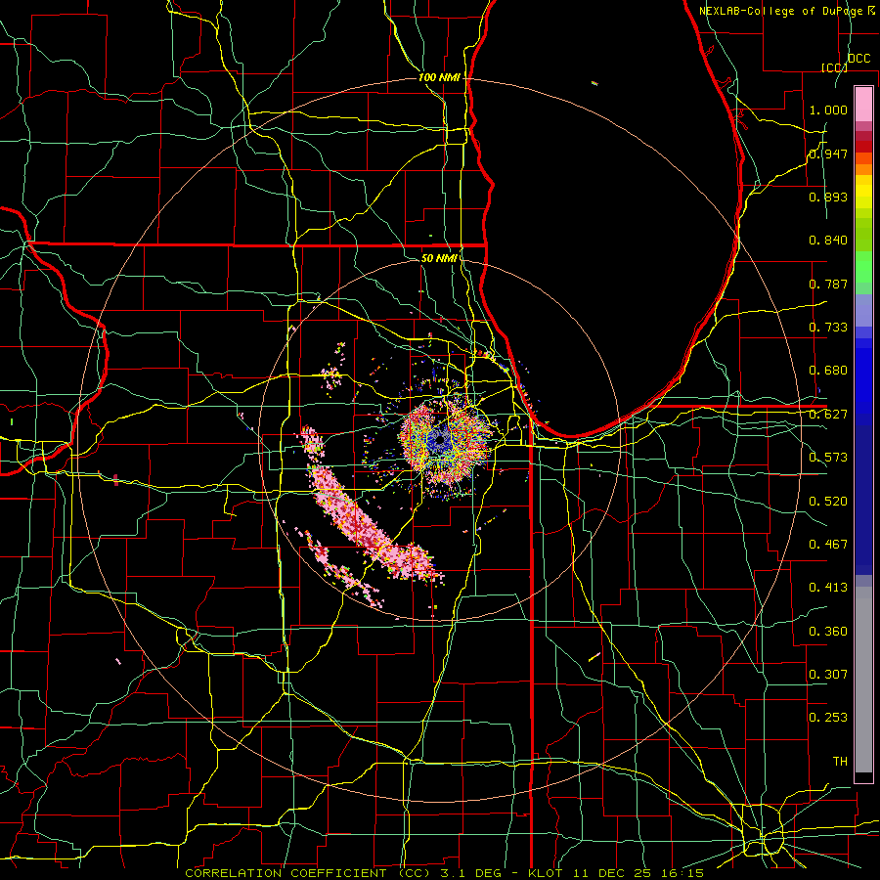
Task: Select the 1.000 value on the color scale
Action: (828, 110)
